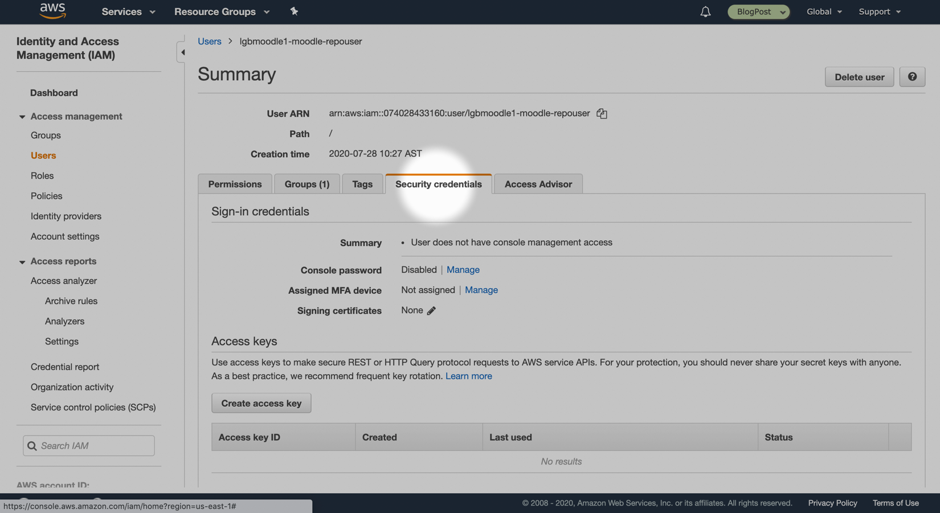Click the search magnifier icon in Search IAM
The width and height of the screenshot is (940, 513).
click(32, 446)
